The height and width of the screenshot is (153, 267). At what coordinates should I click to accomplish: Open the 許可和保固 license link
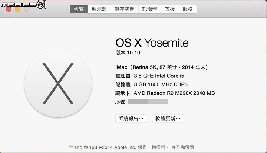pos(182,147)
